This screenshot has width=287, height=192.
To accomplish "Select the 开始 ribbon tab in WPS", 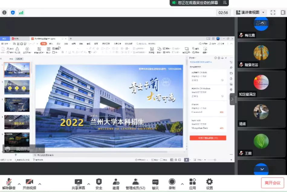I will point(44,44).
